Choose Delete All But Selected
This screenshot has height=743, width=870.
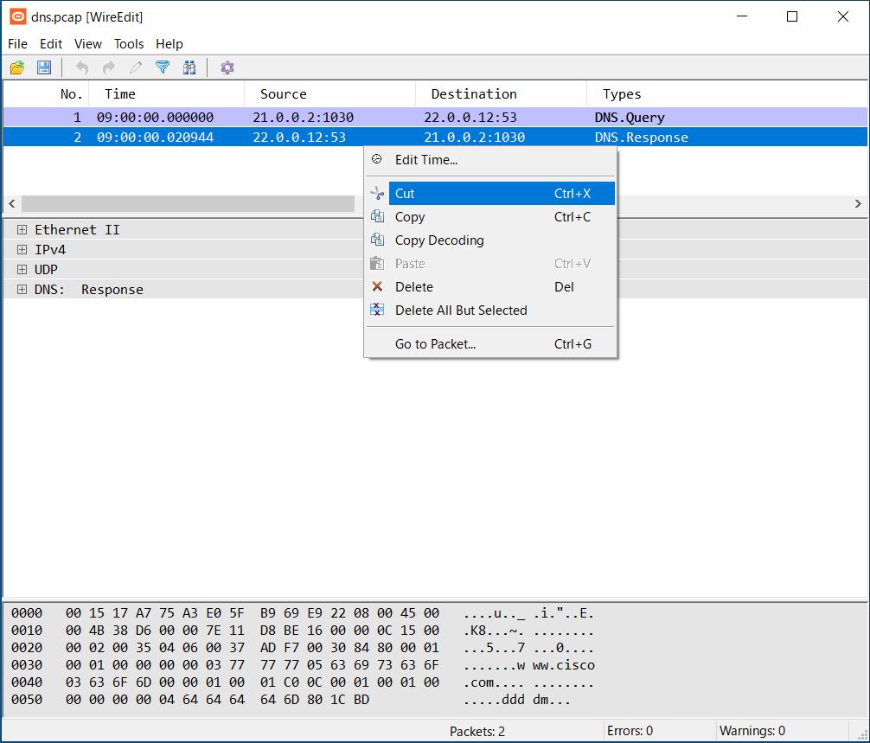(490, 311)
